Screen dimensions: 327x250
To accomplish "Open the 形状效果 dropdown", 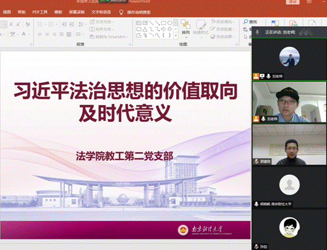I will point(223,37).
